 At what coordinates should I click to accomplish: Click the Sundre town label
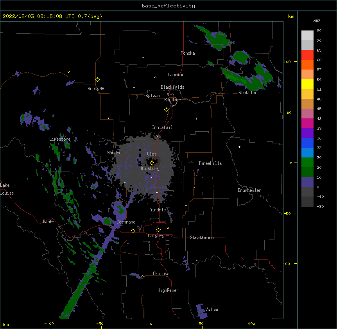pyautogui.click(x=114, y=153)
